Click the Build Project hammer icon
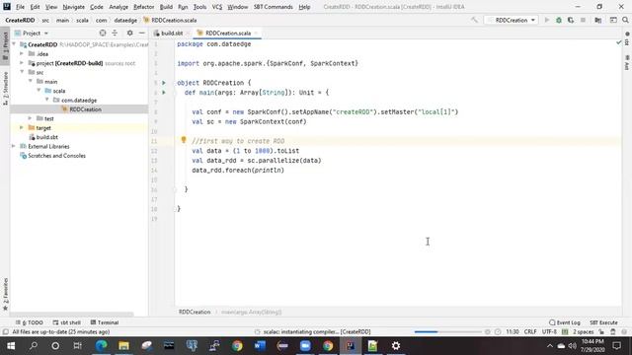The height and width of the screenshot is (355, 632). coord(474,20)
